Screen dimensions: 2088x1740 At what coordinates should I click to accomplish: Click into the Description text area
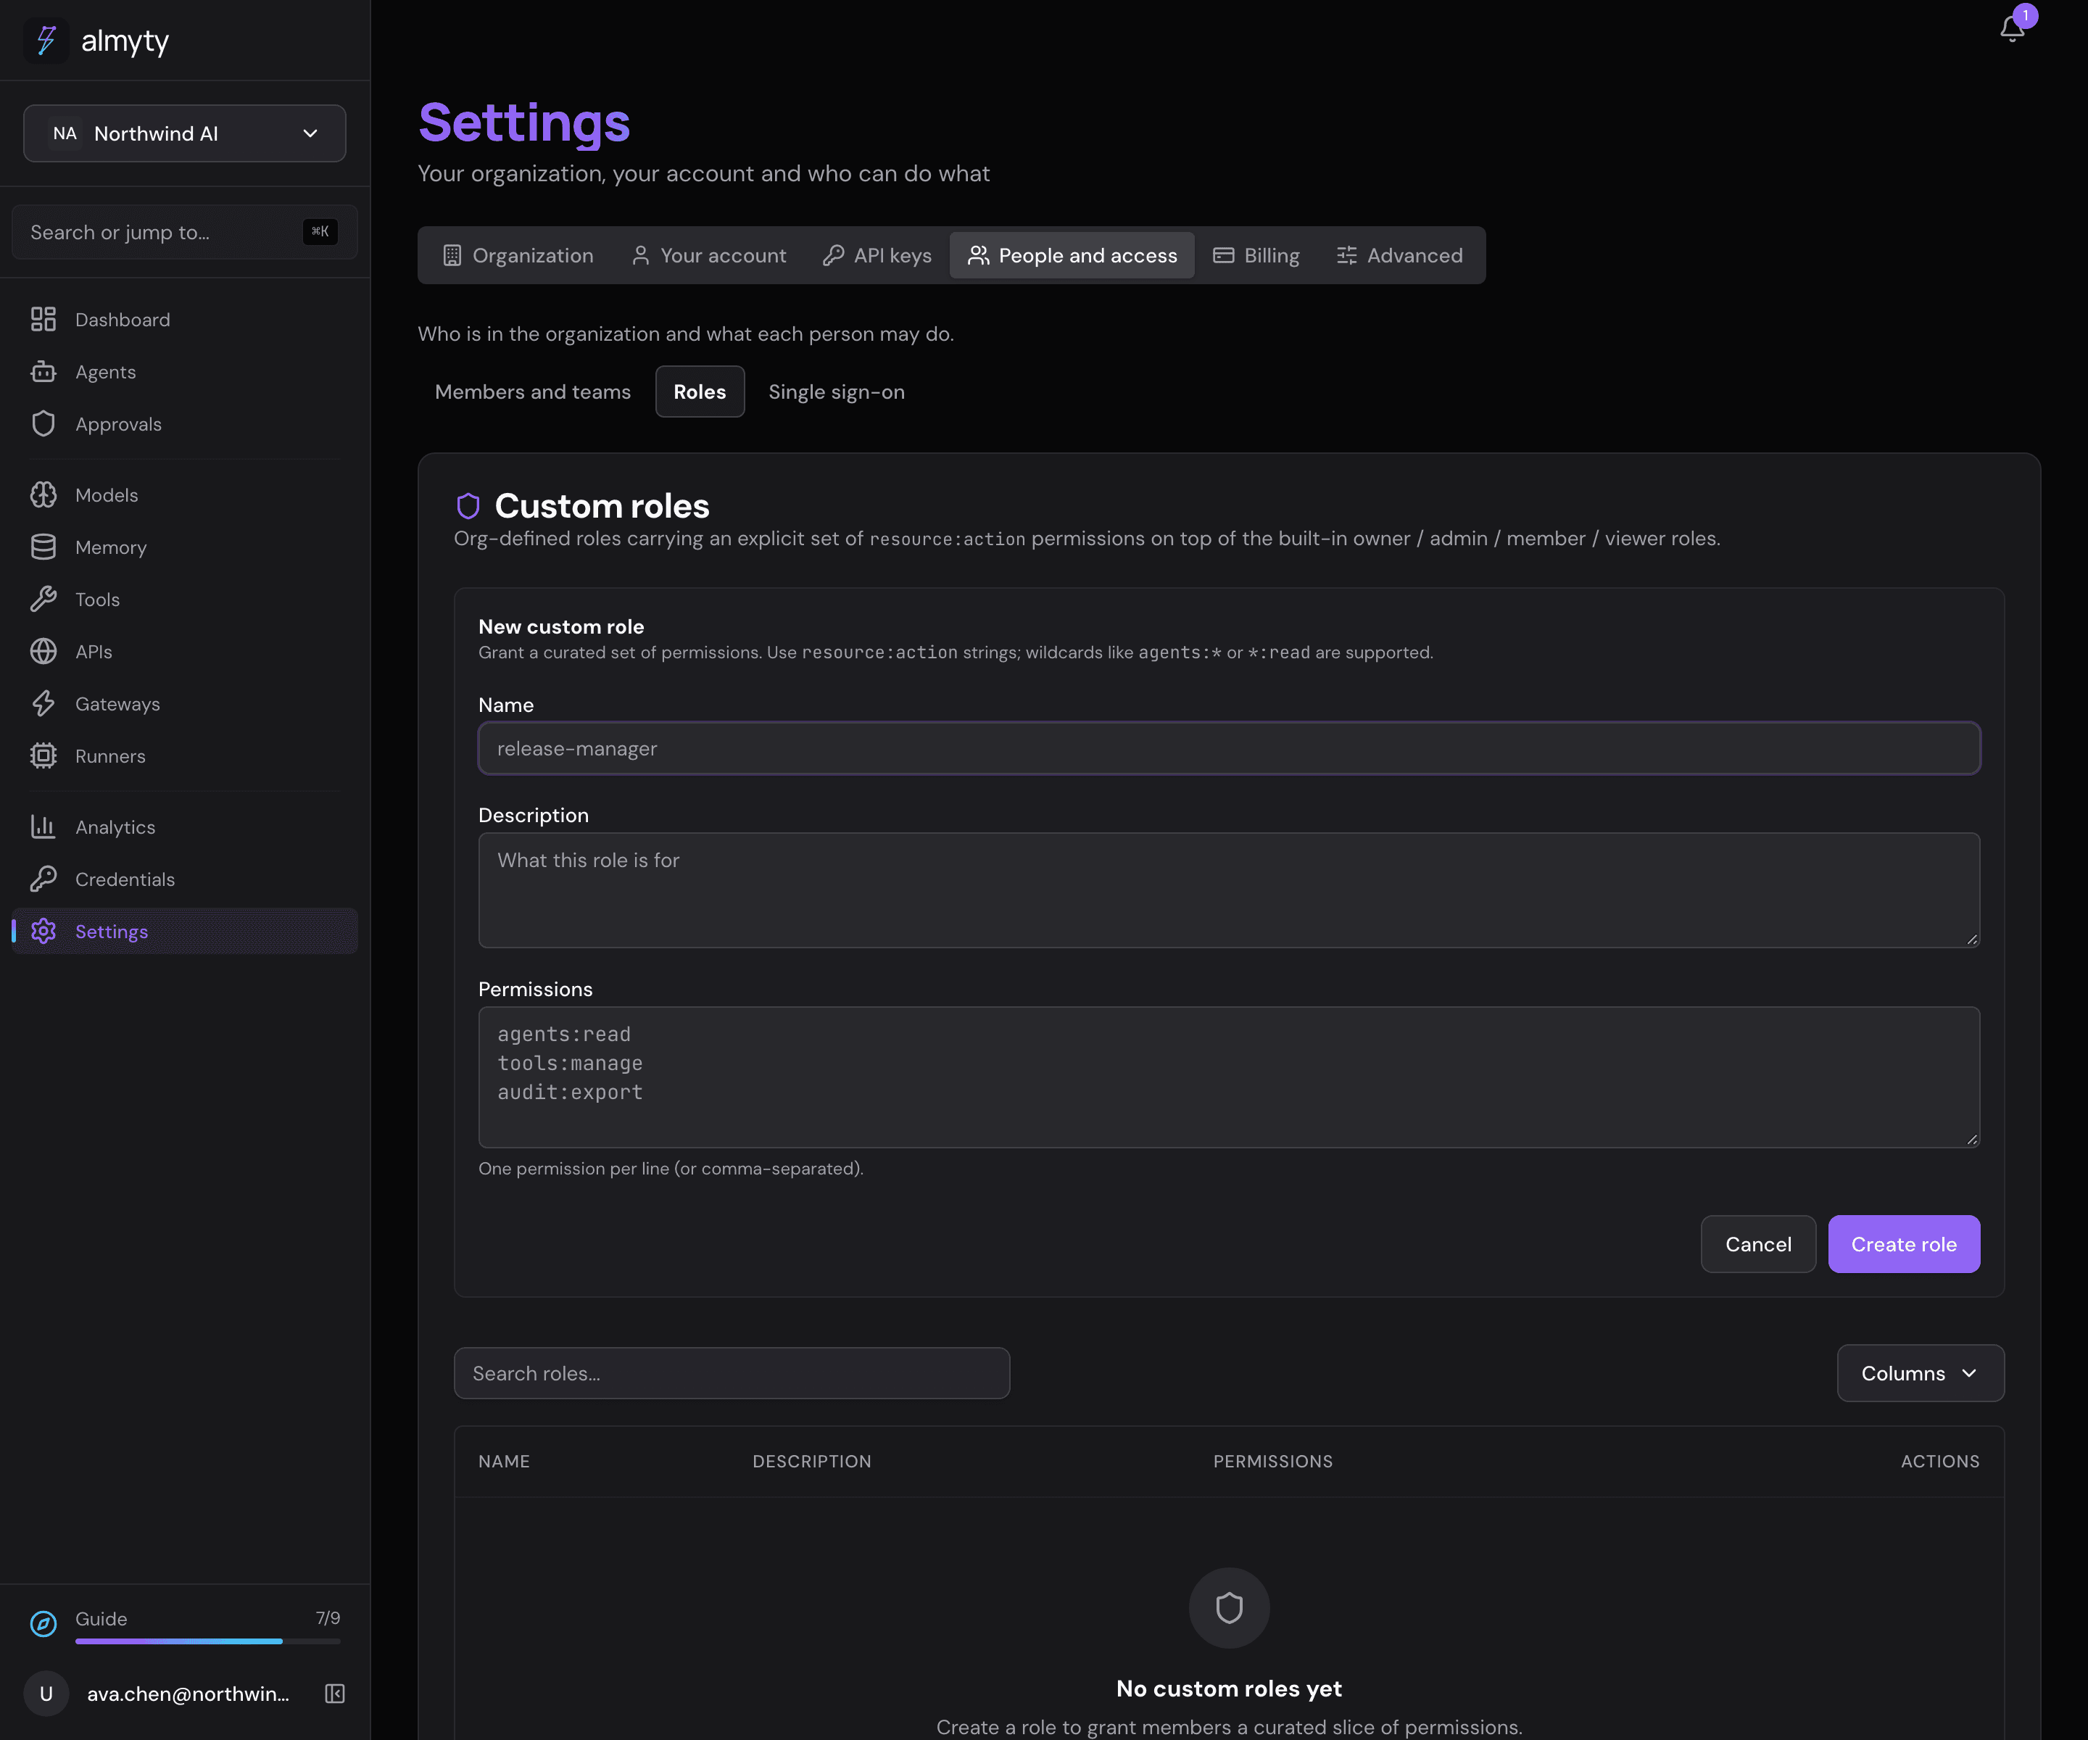click(1229, 890)
